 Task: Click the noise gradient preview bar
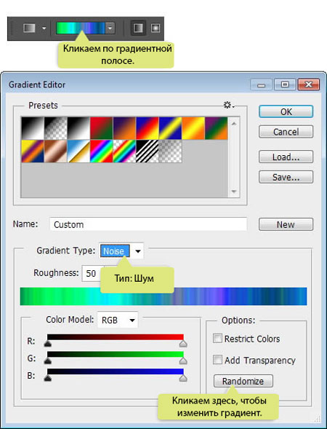[x=163, y=296]
